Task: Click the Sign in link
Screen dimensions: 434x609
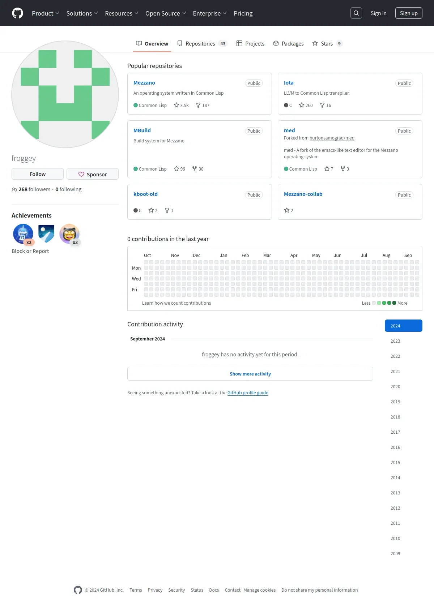Action: (379, 13)
